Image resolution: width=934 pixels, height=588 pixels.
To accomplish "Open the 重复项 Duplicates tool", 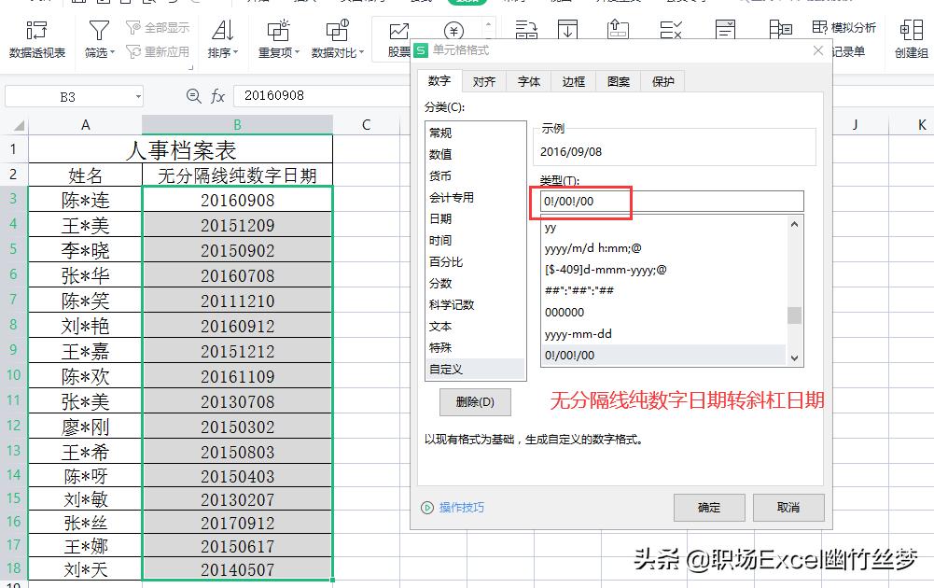I will 277,37.
